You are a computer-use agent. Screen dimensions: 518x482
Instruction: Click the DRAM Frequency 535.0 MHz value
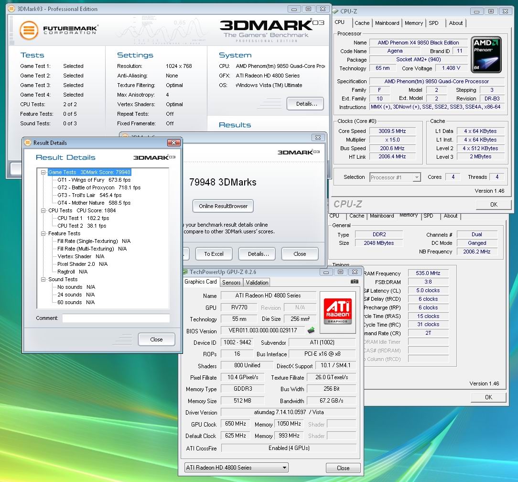(x=428, y=273)
